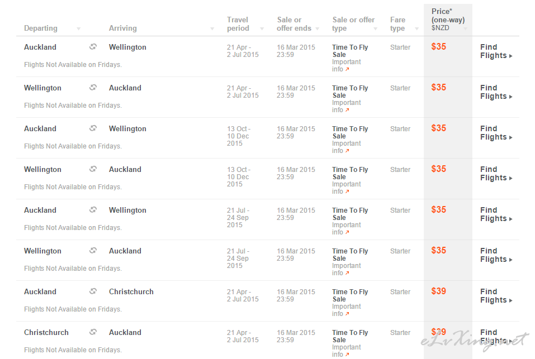Image resolution: width=535 pixels, height=359 pixels.
Task: Swap route icon for first Auckland–Wellington row
Action: (93, 47)
